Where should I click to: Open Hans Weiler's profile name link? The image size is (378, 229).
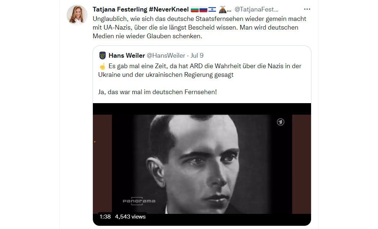click(x=127, y=56)
